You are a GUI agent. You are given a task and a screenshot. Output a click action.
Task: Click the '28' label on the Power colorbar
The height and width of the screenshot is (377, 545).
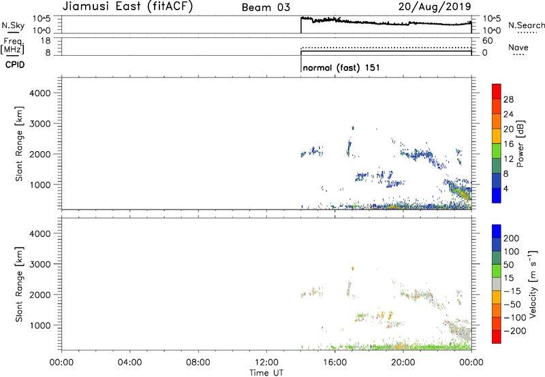(x=508, y=99)
